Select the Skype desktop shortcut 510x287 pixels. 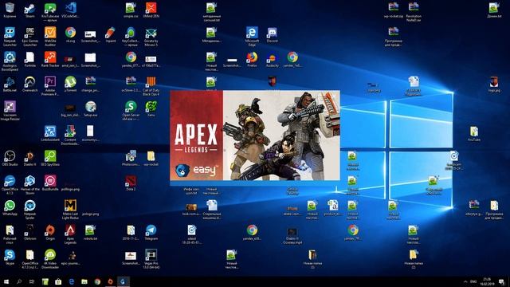point(10,257)
